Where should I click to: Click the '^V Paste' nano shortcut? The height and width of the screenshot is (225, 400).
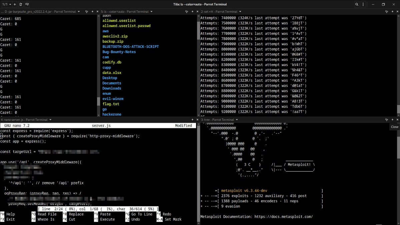pyautogui.click(x=102, y=214)
